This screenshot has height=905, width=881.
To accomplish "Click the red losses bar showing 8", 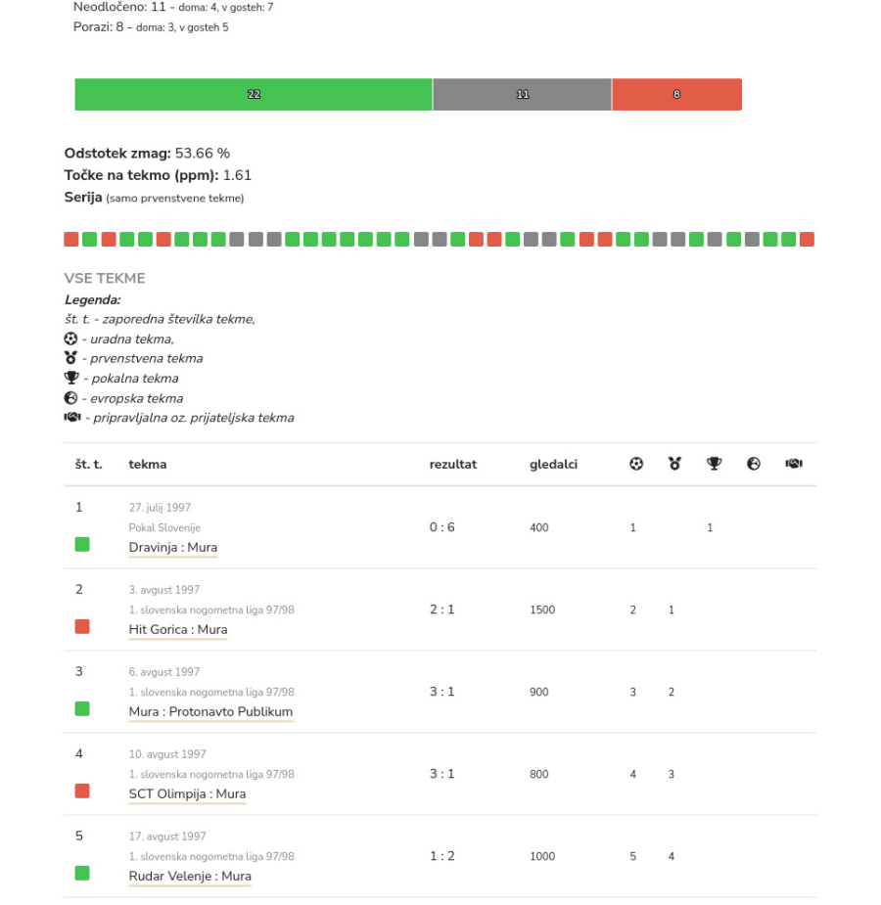I will (x=676, y=95).
